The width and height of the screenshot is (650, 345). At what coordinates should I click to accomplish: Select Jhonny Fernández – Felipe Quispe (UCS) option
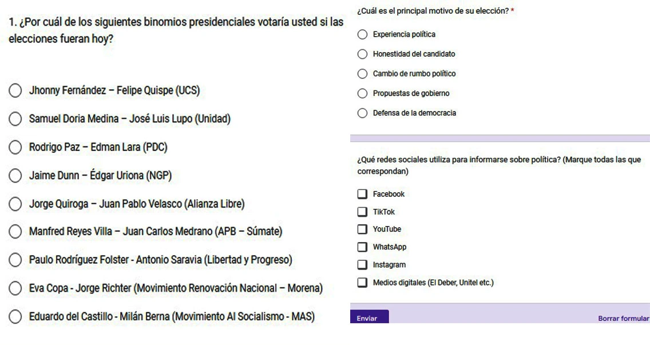15,90
